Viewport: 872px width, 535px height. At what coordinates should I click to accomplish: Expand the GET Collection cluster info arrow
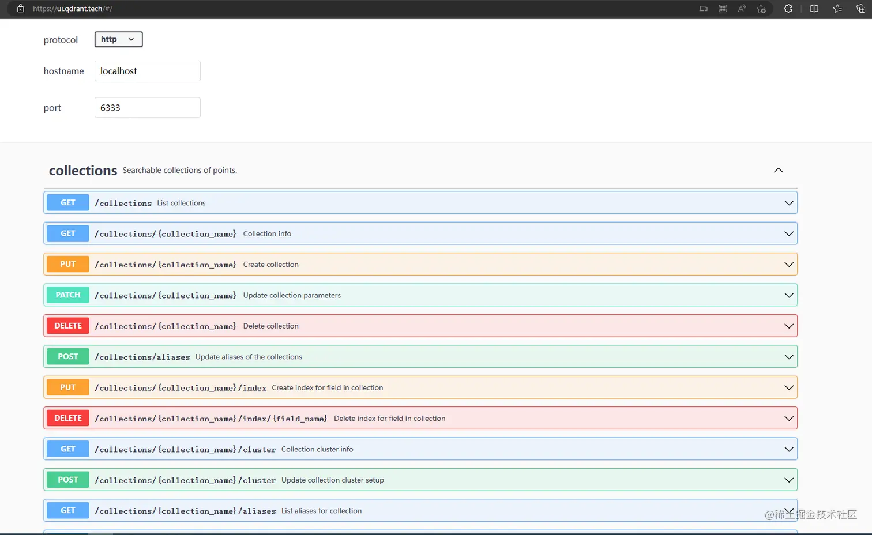point(789,449)
